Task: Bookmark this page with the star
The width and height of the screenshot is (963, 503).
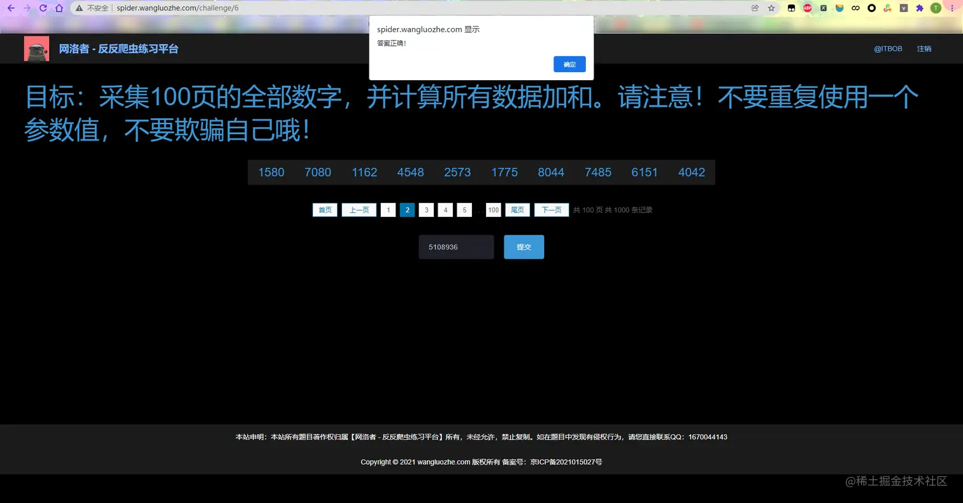Action: coord(771,8)
